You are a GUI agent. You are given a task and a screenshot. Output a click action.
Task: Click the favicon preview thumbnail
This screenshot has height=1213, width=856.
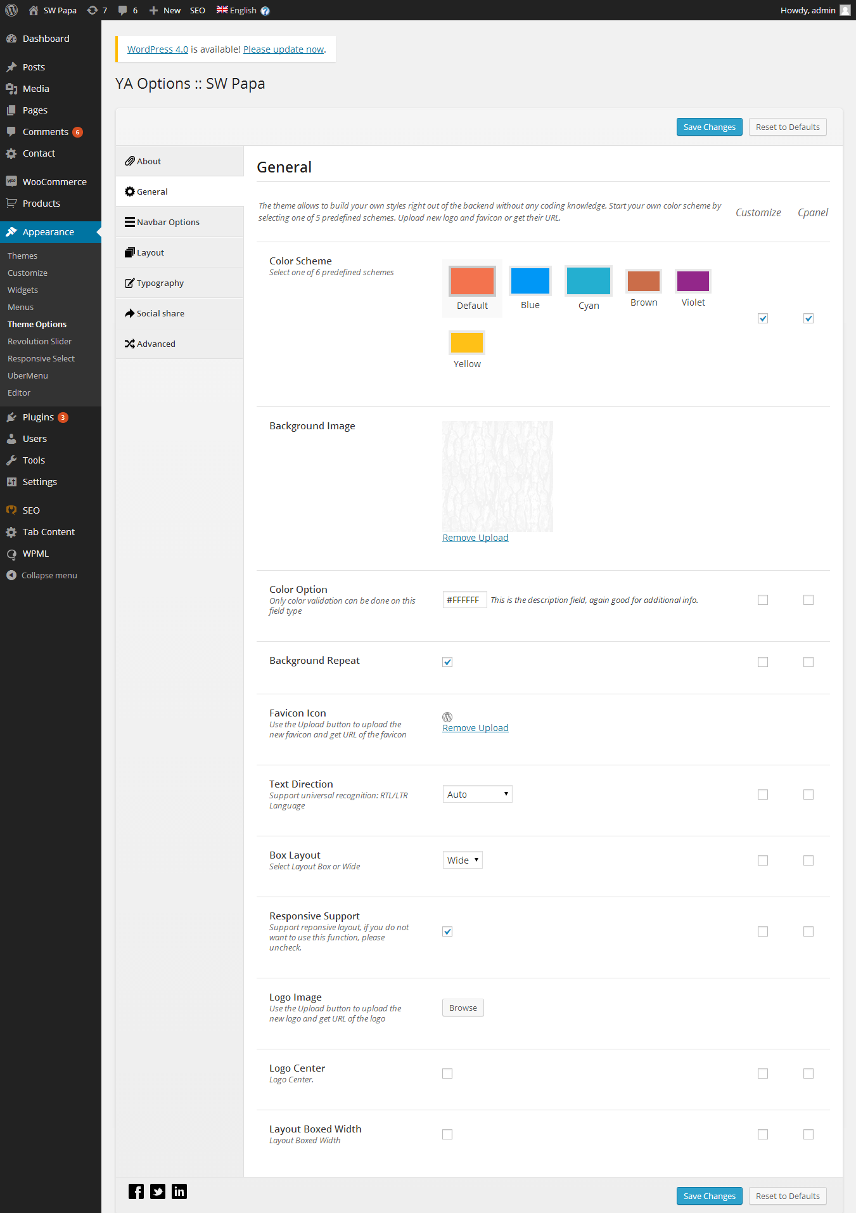pos(447,717)
